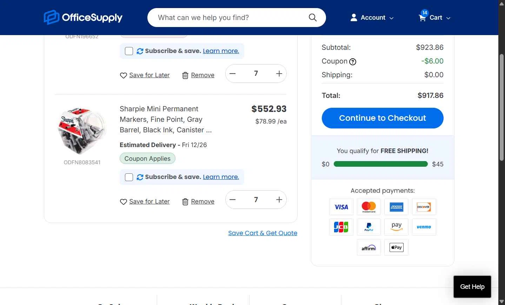The height and width of the screenshot is (305, 505).
Task: Click the Venmo payment icon
Action: 424,227
